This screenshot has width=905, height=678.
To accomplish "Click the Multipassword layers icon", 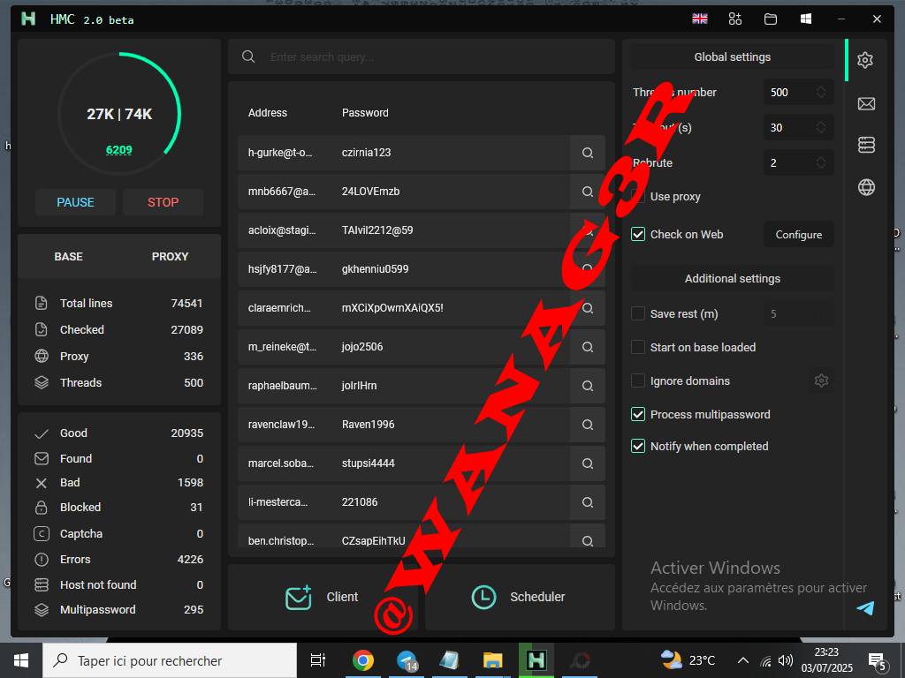I will pos(41,610).
